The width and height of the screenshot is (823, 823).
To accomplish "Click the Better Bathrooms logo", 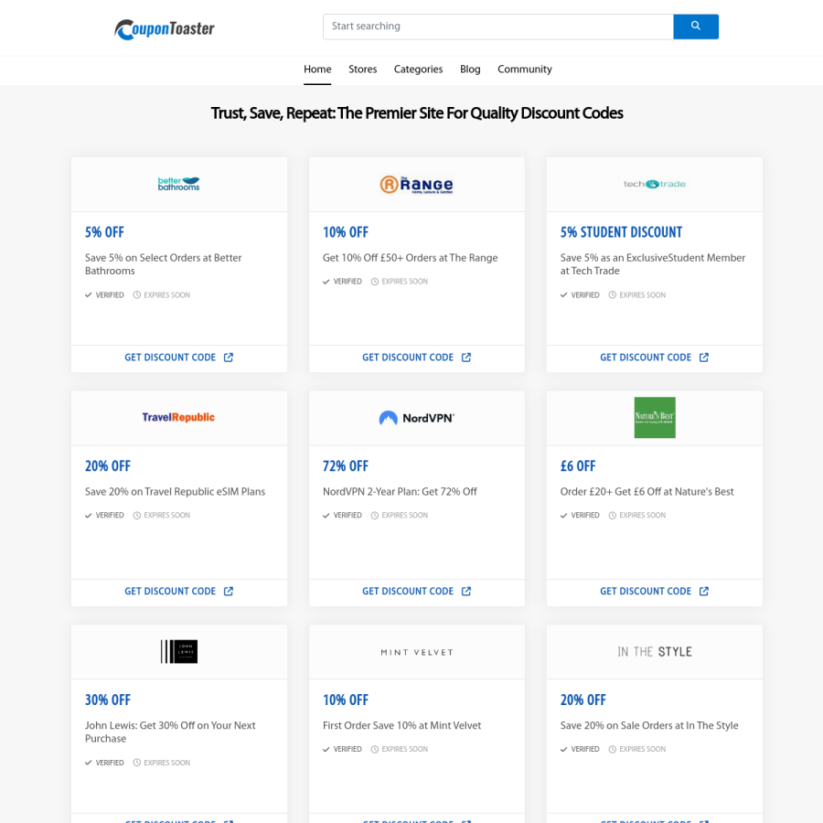I will 179,184.
